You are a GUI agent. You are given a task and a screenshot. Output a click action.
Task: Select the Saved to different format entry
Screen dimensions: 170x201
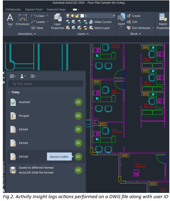(46, 170)
